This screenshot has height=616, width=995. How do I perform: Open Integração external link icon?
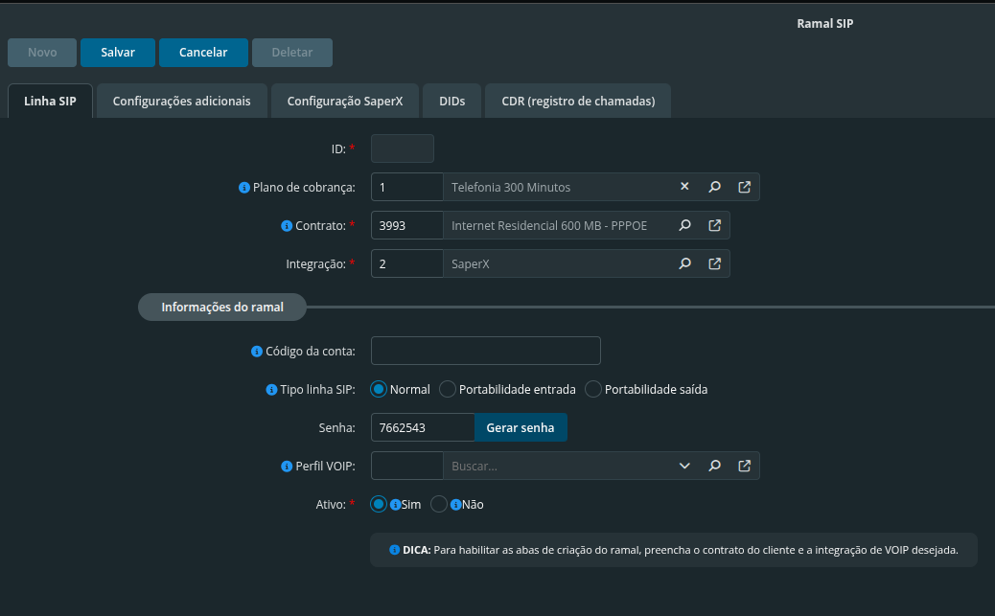(x=714, y=263)
